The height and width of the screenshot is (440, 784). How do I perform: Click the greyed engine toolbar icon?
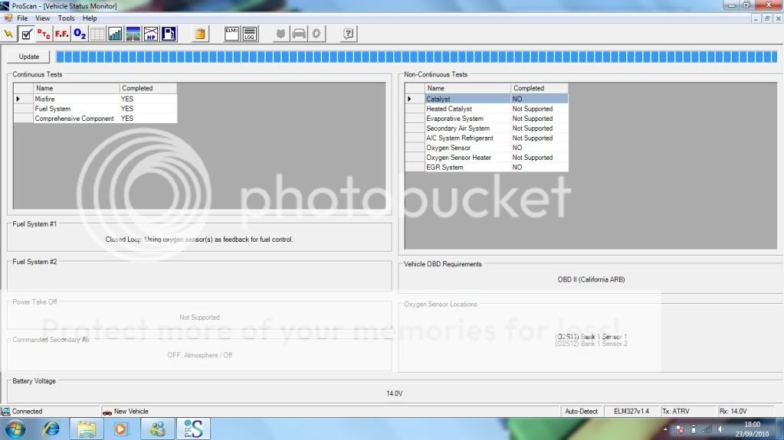pyautogui.click(x=281, y=34)
